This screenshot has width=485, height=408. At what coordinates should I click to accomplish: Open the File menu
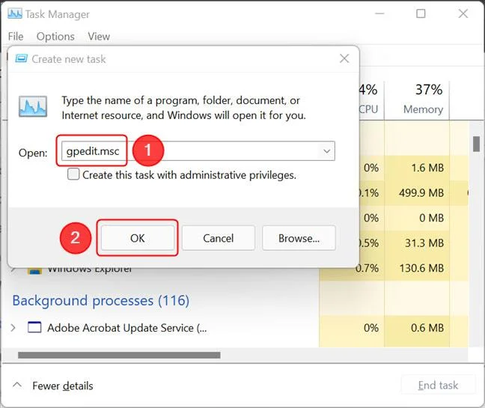[16, 37]
